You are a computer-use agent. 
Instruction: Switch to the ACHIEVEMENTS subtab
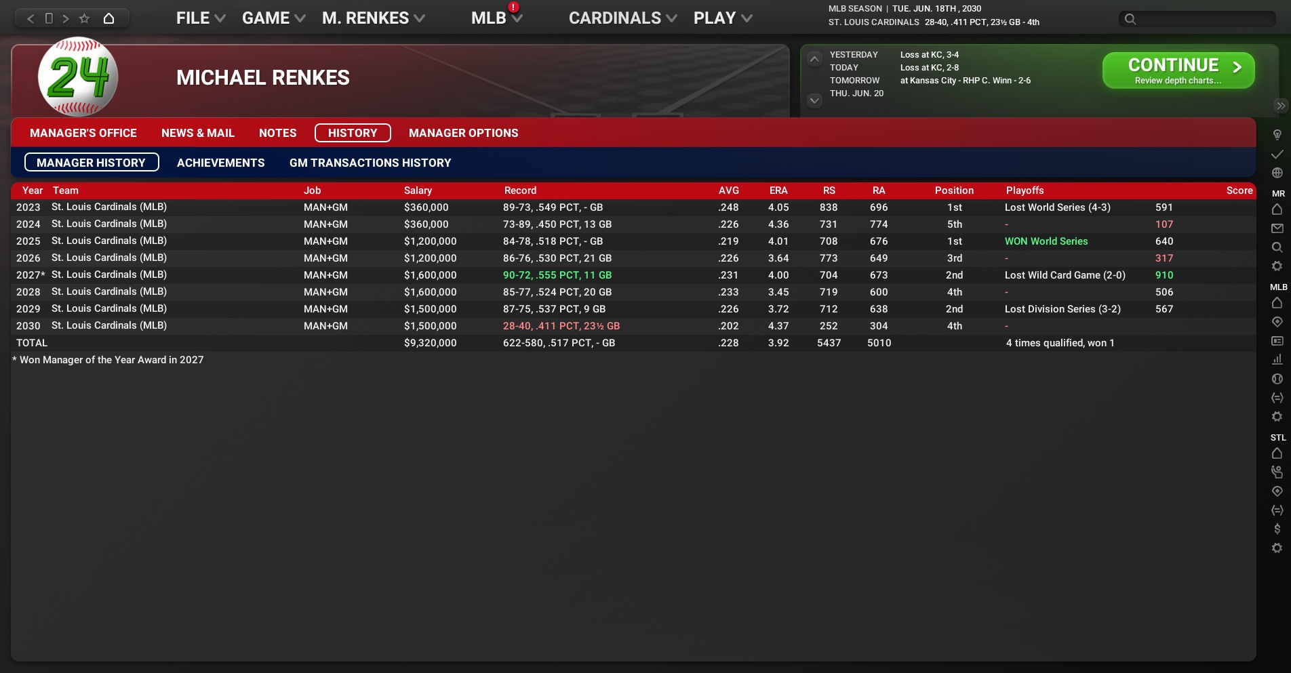pos(221,163)
